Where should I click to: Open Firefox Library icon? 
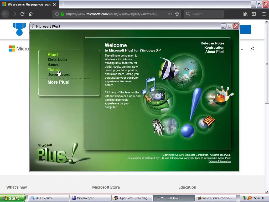(245, 14)
